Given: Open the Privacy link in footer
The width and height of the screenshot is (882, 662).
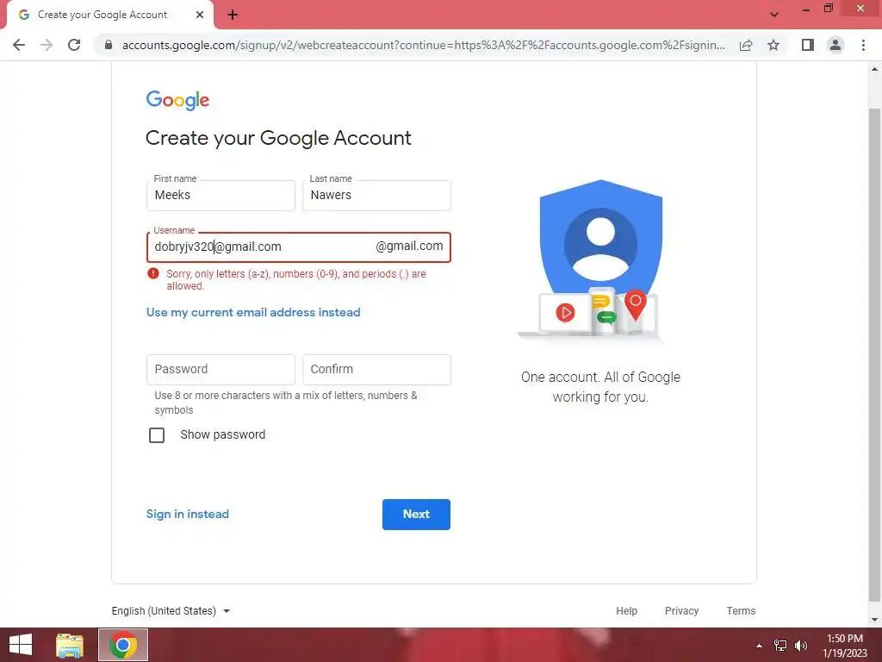Looking at the screenshot, I should 682,611.
